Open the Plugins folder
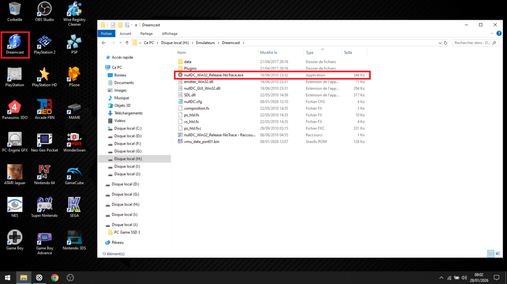Viewport: 507px width, 284px height. click(x=190, y=68)
